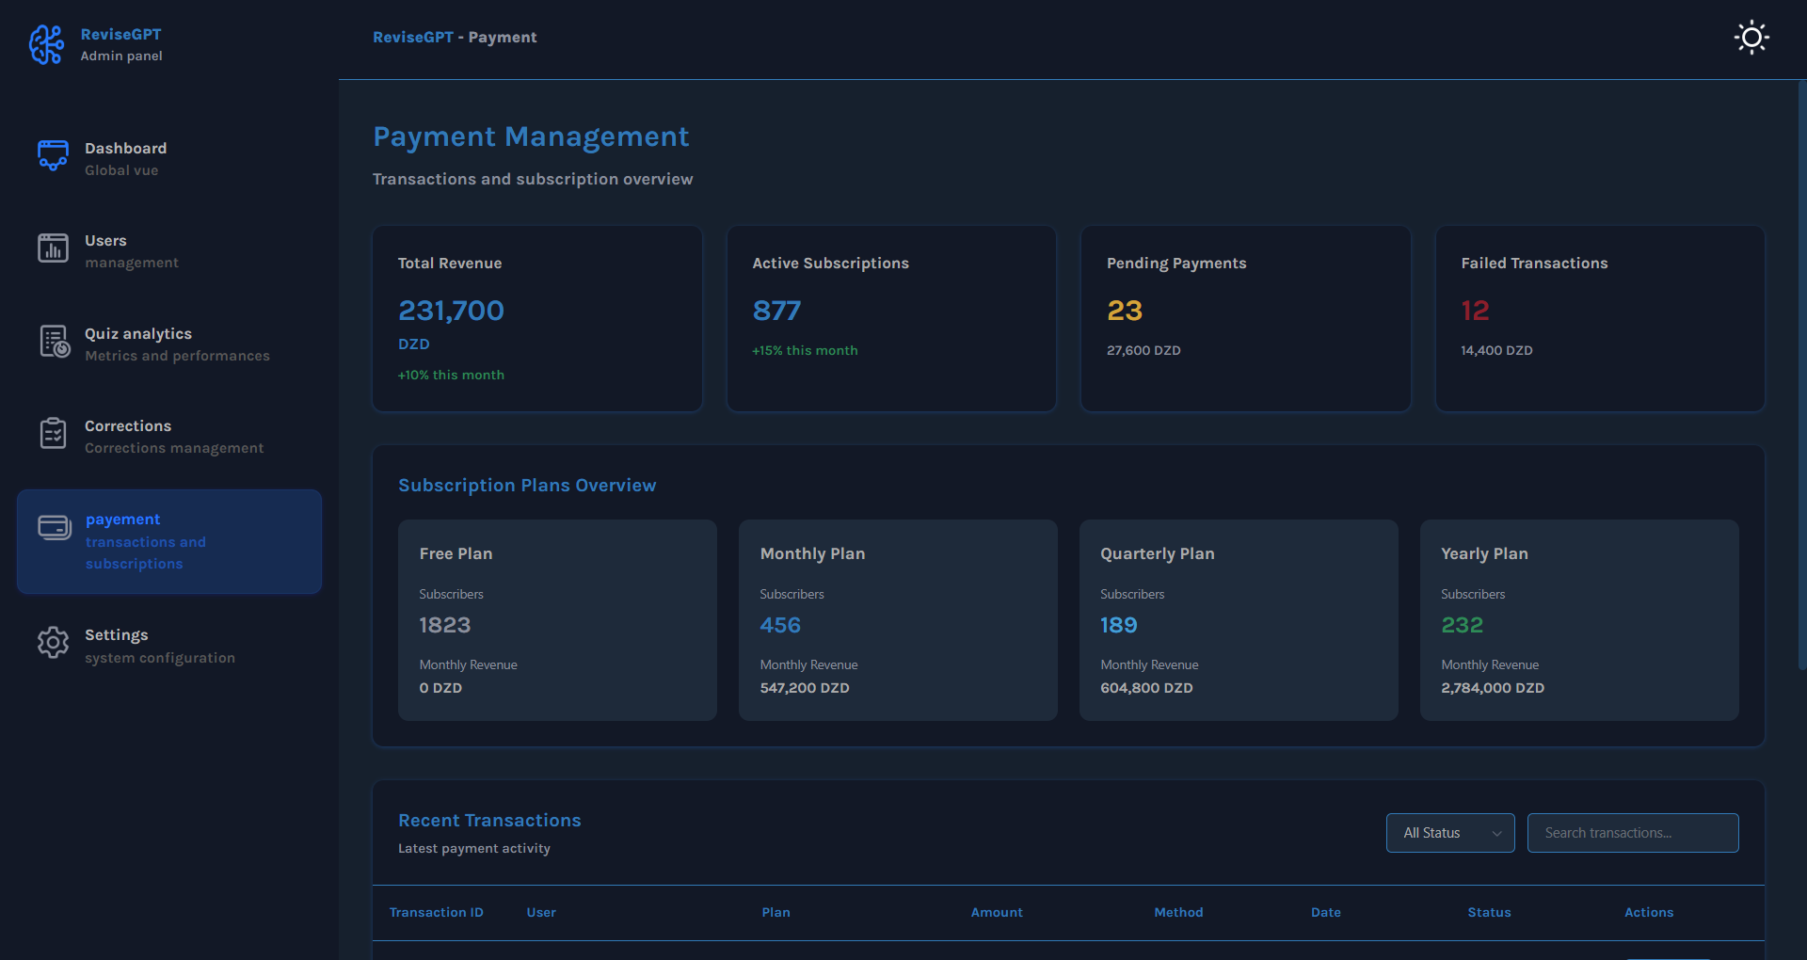The width and height of the screenshot is (1807, 960).
Task: Click the Dashboard sidebar icon
Action: click(x=53, y=156)
